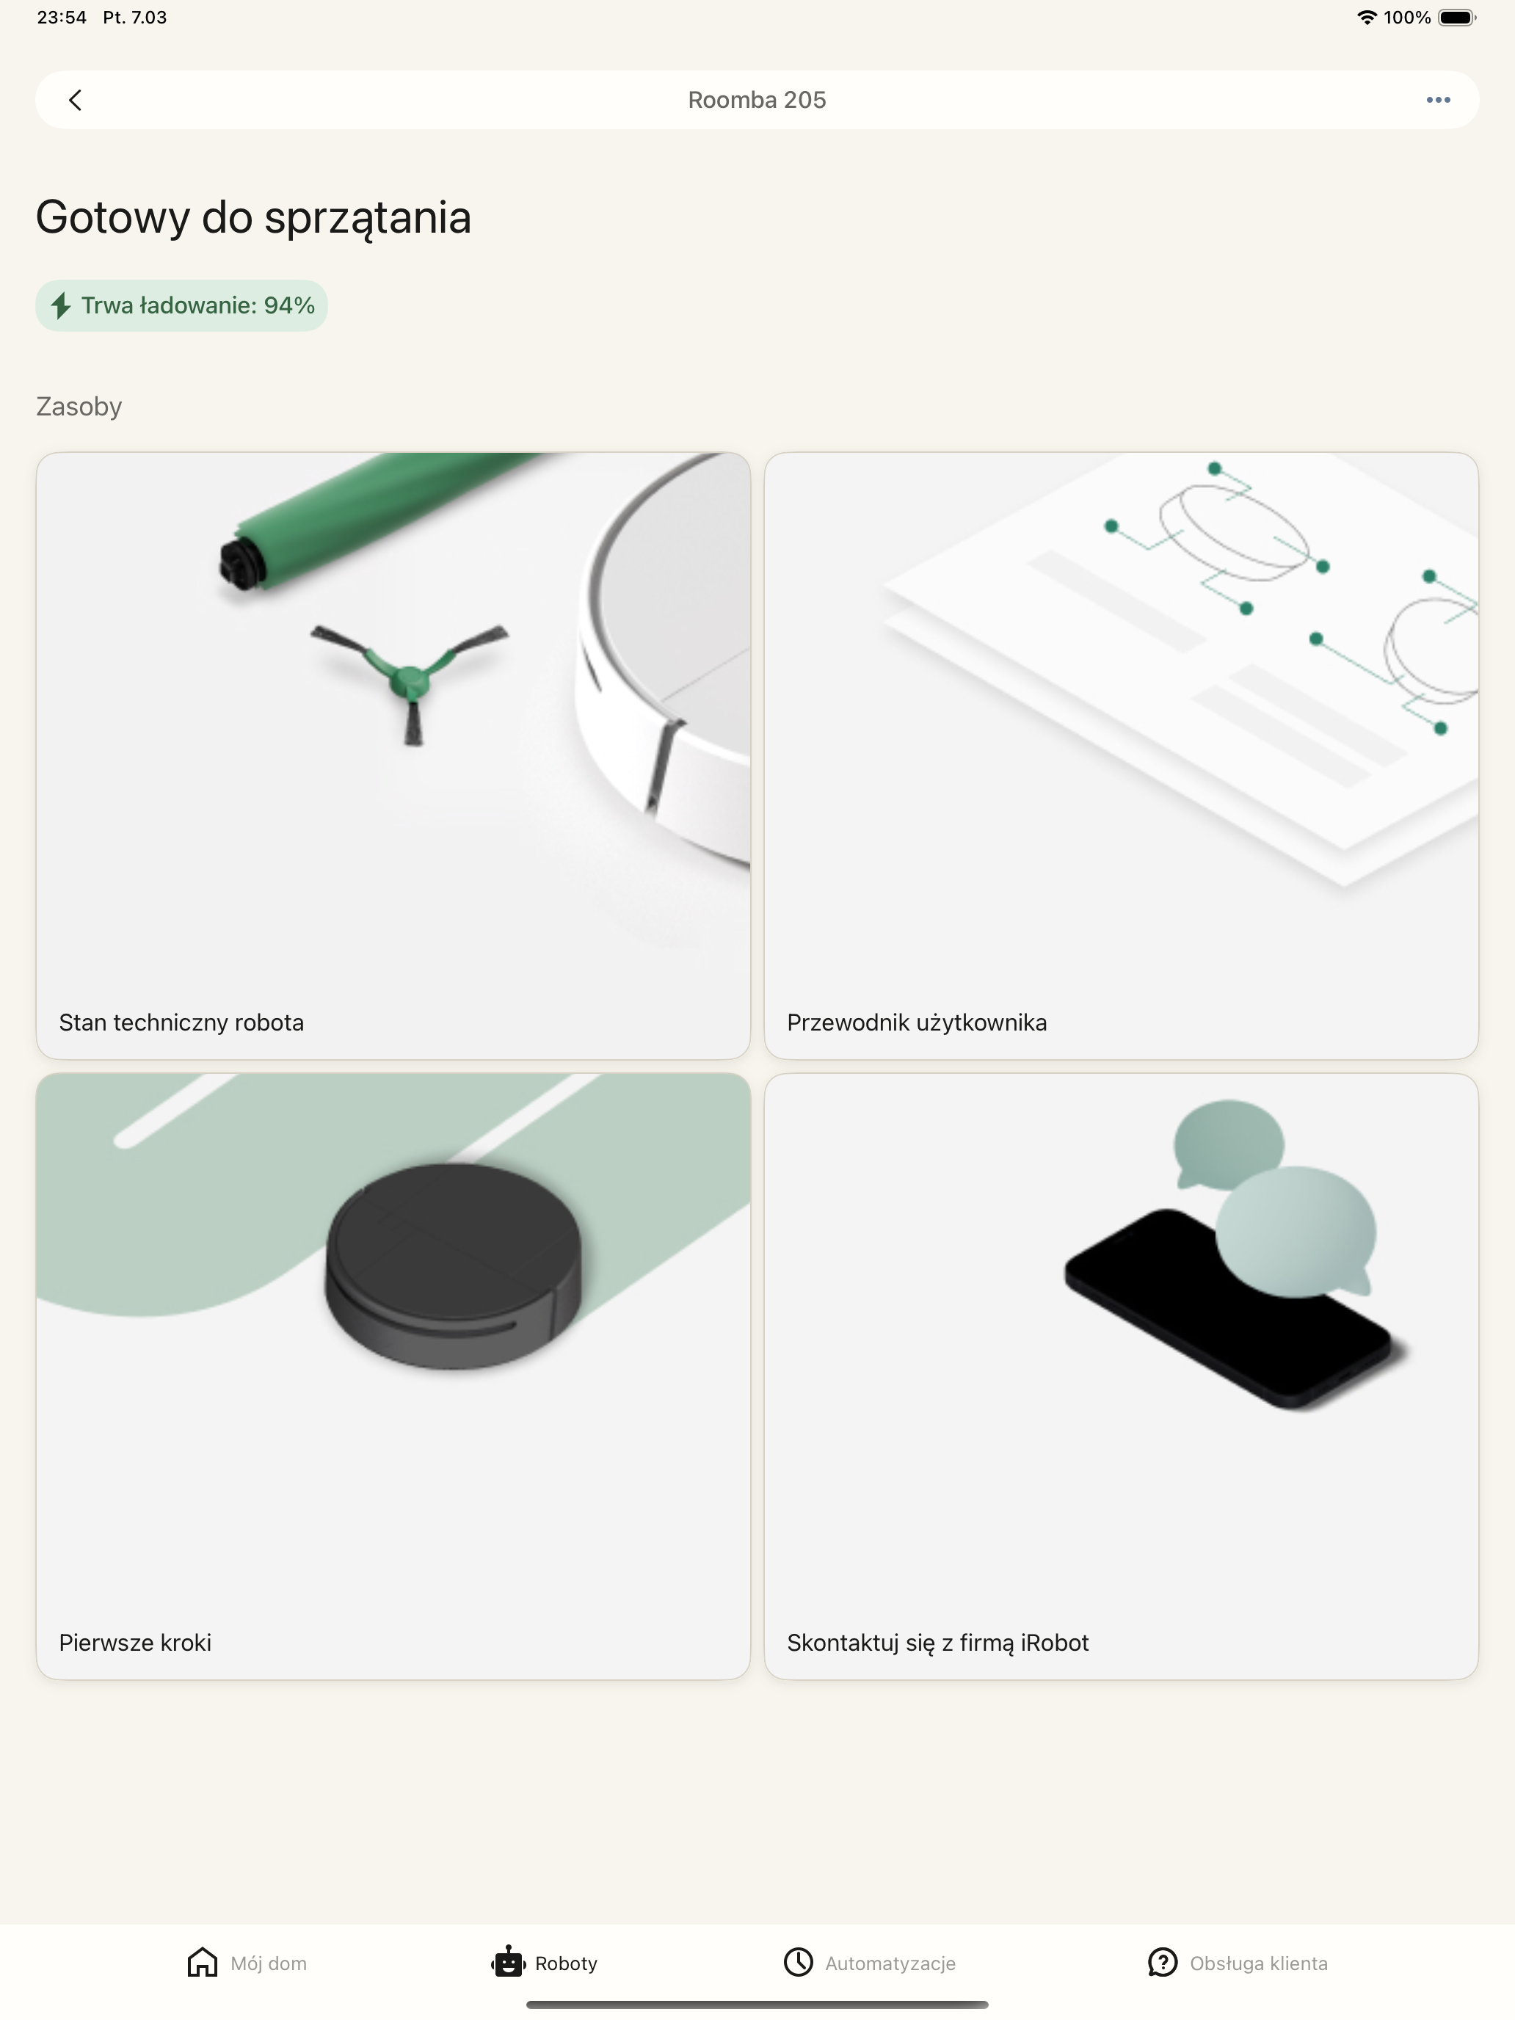Open the Przewodnik użytkownika card
Image resolution: width=1515 pixels, height=2020 pixels.
tap(1122, 755)
